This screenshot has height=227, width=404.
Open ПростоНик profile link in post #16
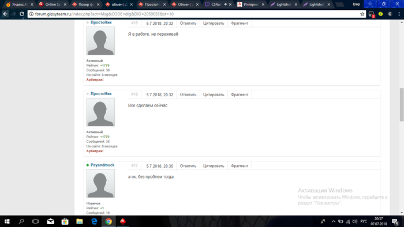(x=101, y=93)
